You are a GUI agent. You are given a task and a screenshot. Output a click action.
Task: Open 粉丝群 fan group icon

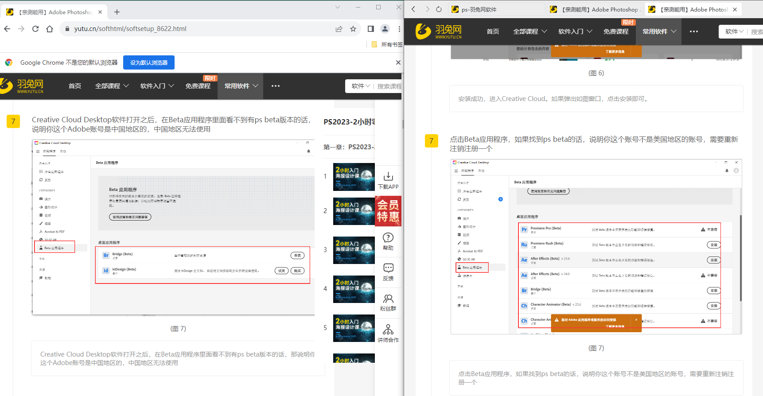pos(388,303)
